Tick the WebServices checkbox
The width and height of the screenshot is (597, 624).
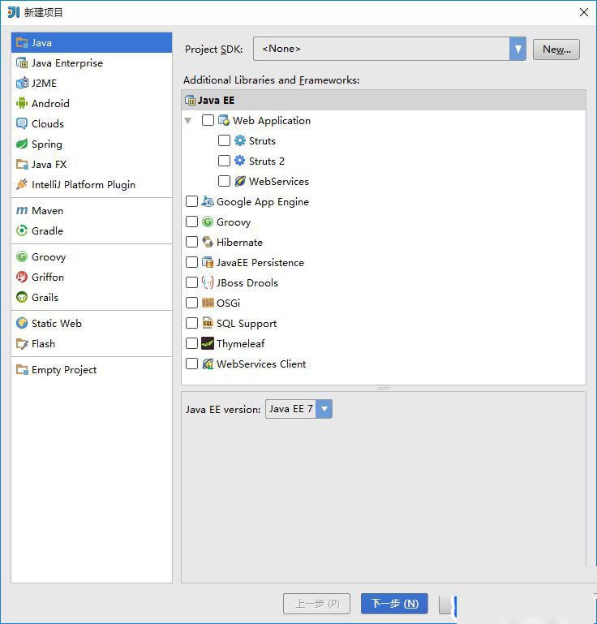click(x=224, y=181)
